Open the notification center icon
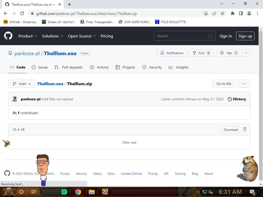This screenshot has width=263, height=197. tap(252, 192)
